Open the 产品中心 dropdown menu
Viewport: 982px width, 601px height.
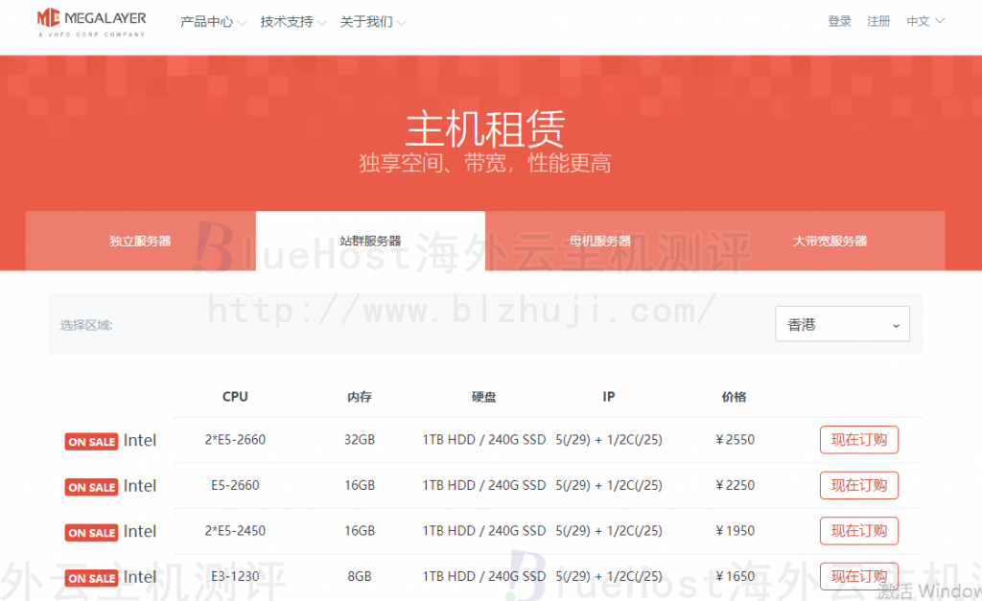[213, 22]
